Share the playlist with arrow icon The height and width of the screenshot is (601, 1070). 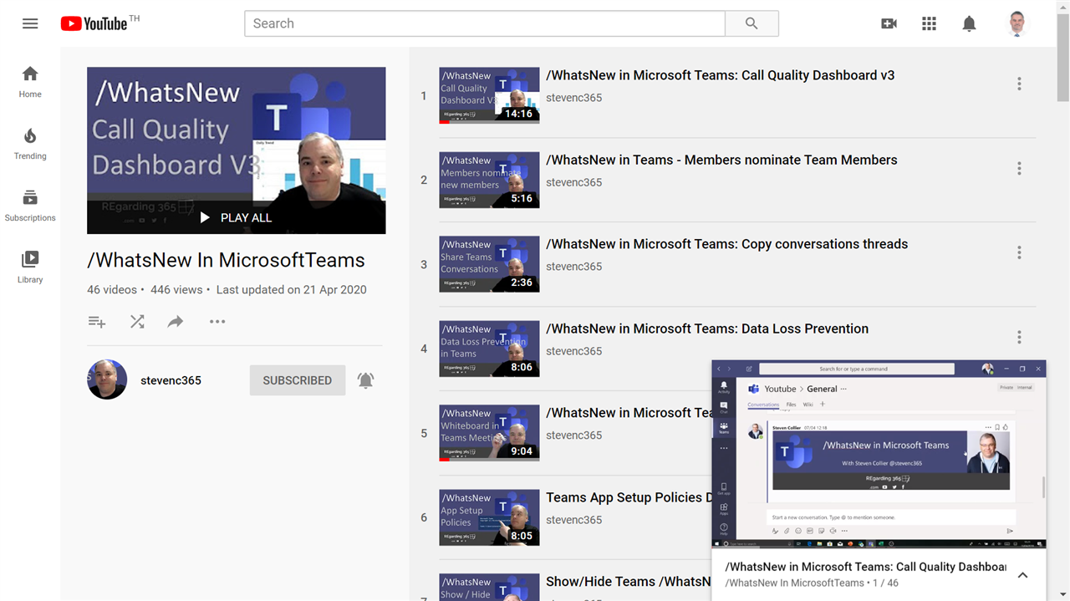[176, 322]
